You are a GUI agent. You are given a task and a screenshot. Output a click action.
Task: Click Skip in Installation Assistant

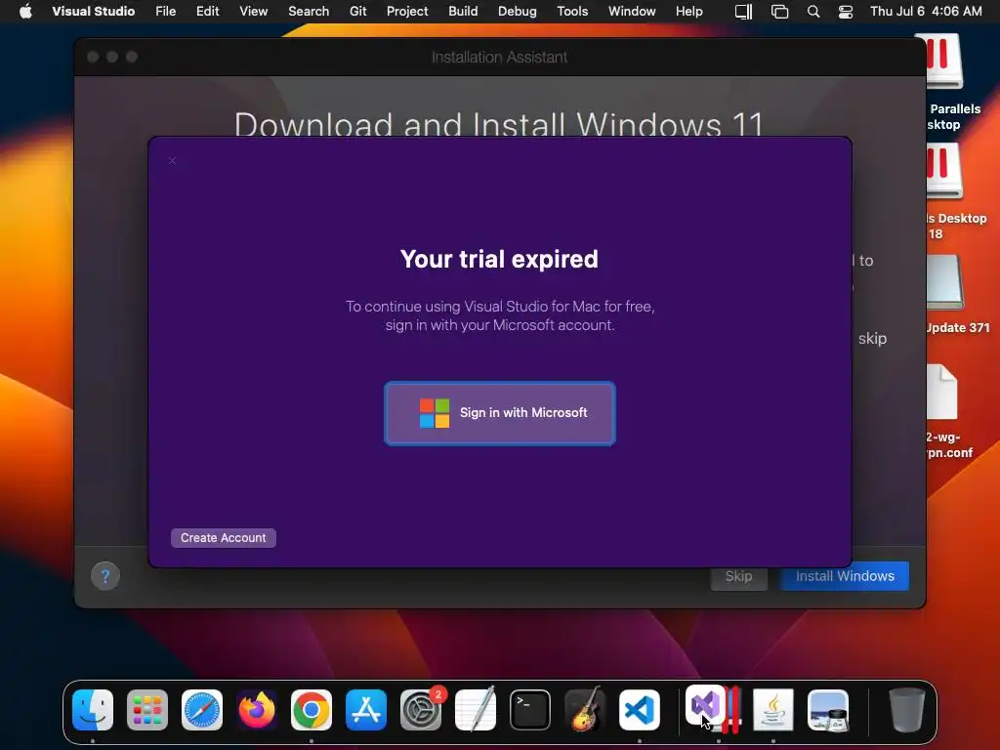coord(738,576)
